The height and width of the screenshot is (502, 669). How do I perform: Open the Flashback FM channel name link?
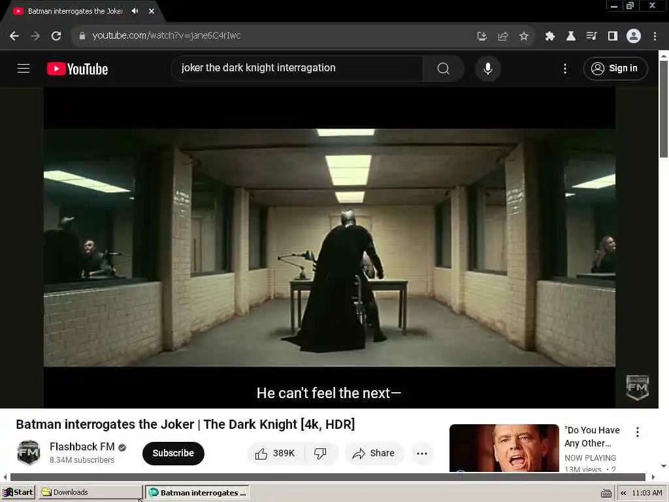click(82, 446)
